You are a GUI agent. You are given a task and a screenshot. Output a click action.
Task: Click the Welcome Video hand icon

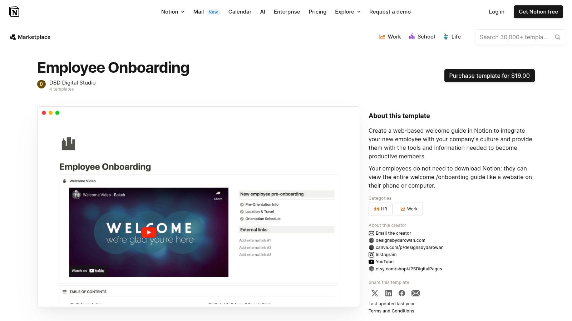65,181
